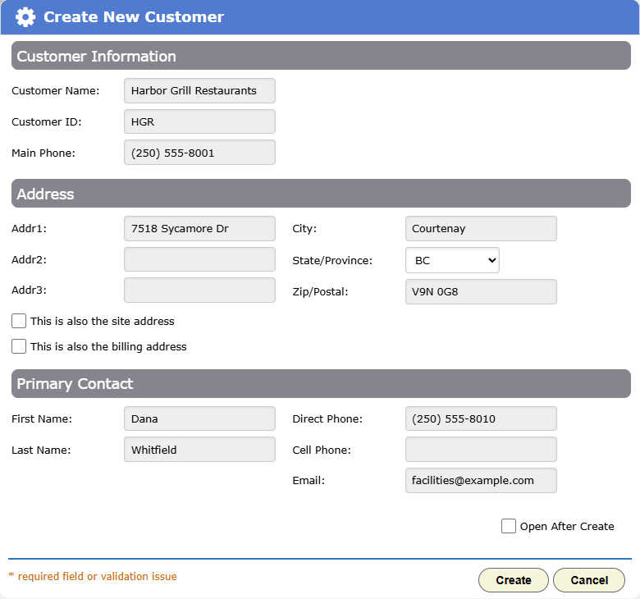
Task: Click the 'State/Province:' label
Action: 332,260
